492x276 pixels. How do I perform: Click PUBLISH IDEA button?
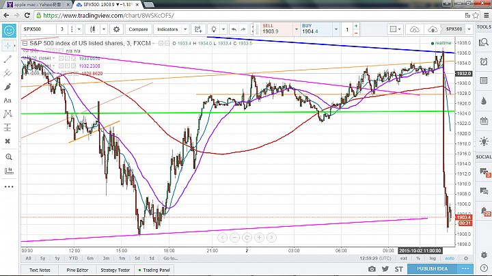[x=432, y=268]
